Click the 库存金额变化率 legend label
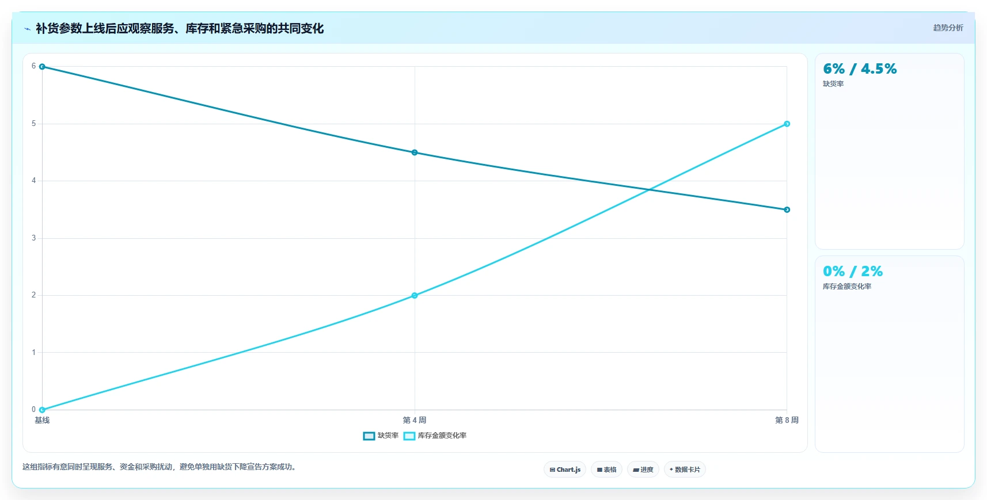 pyautogui.click(x=442, y=436)
